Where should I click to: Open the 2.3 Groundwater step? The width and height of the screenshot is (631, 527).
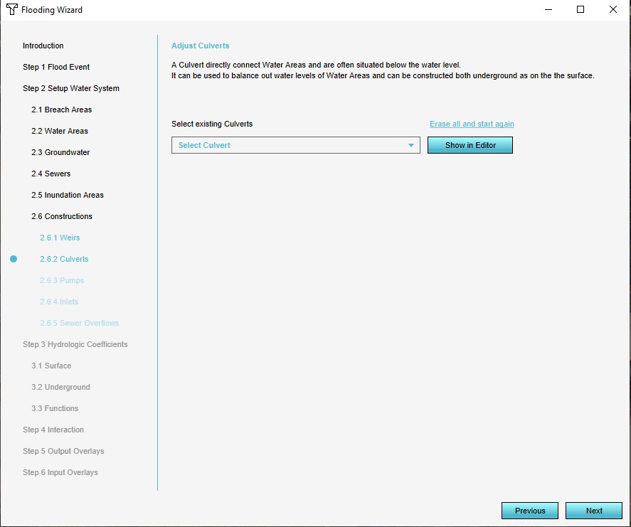[x=60, y=152]
